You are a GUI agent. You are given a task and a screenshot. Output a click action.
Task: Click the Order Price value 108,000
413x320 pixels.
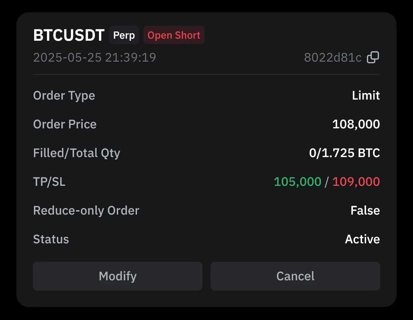coord(356,124)
